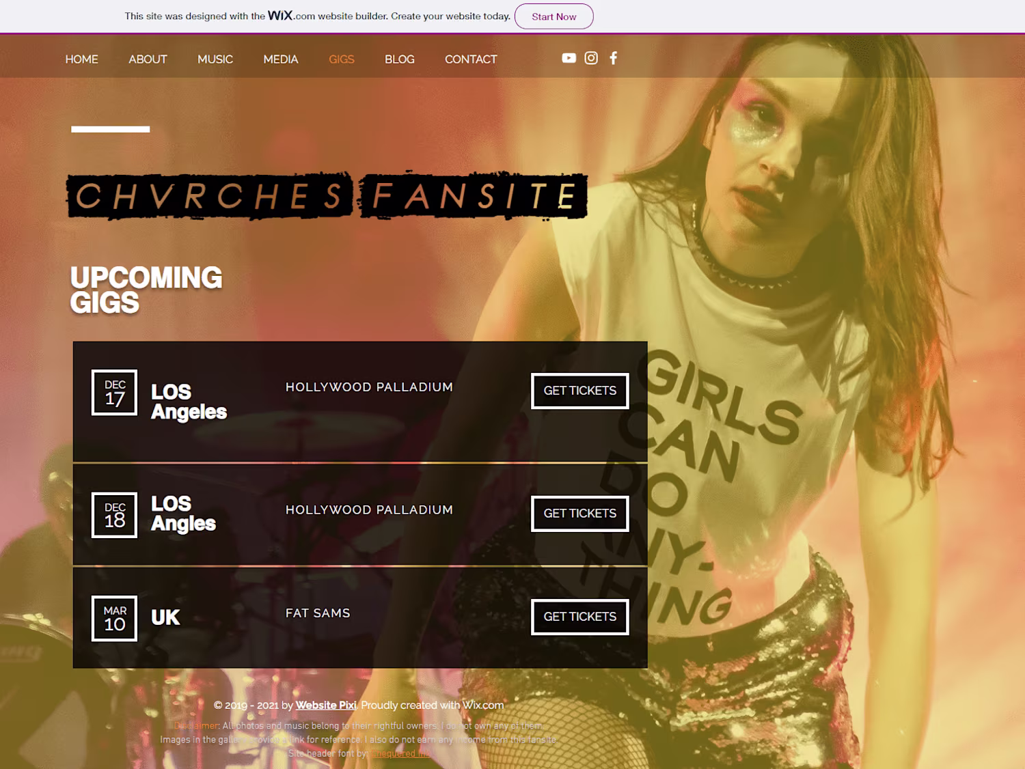Click Start Now in the Wix banner
1025x769 pixels.
[x=554, y=16]
